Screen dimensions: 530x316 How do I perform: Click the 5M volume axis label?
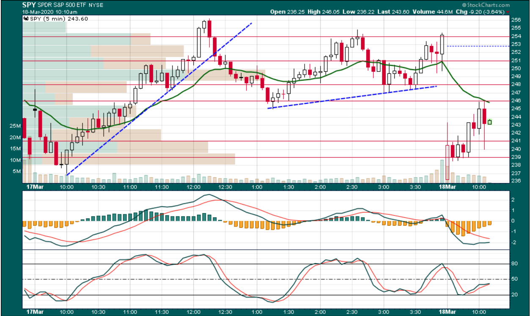[x=16, y=171]
